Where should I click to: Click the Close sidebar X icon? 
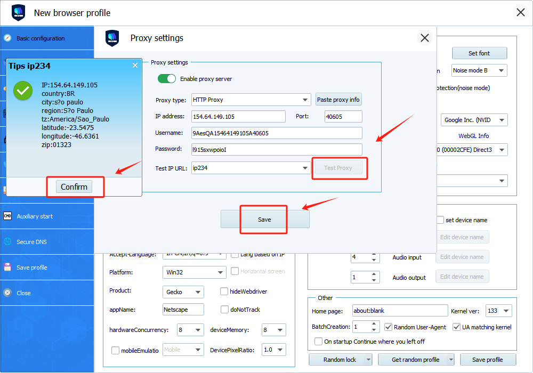click(x=7, y=293)
